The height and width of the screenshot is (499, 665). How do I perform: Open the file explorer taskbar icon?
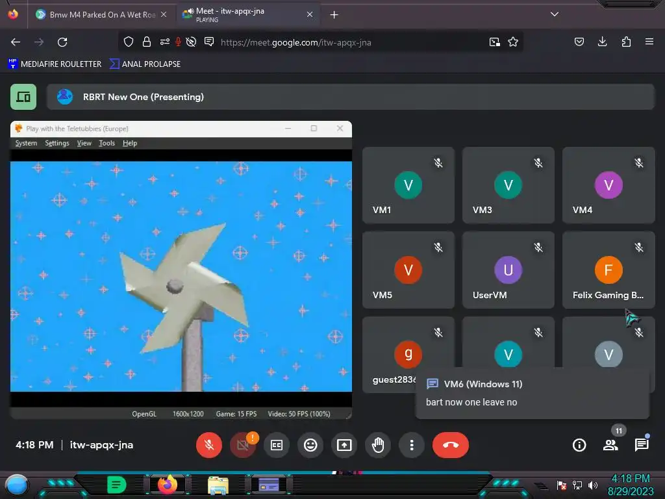click(218, 485)
